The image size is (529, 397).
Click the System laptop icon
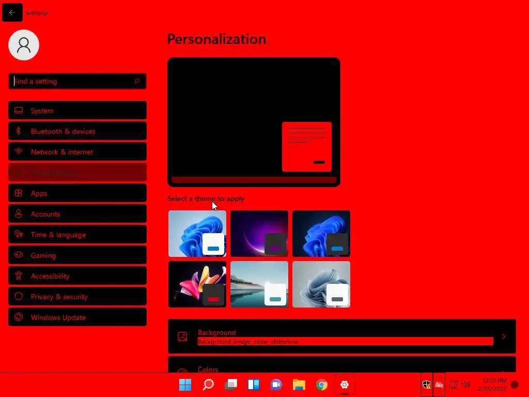19,111
